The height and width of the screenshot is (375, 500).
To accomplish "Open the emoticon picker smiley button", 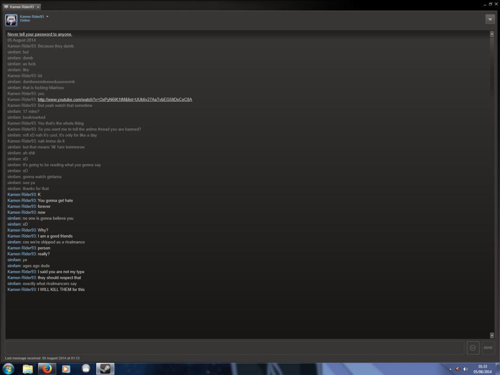I will 472,348.
